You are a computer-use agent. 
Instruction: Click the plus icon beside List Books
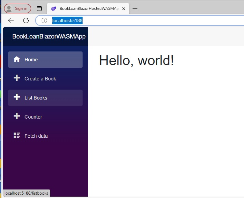tap(17, 97)
